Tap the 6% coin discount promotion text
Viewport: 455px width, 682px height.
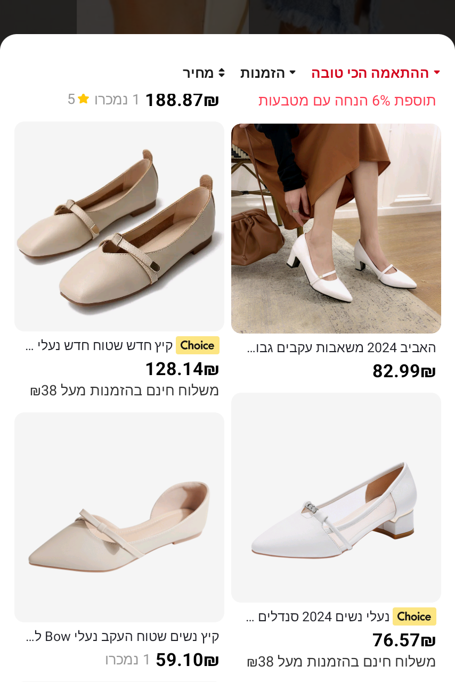pyautogui.click(x=347, y=101)
